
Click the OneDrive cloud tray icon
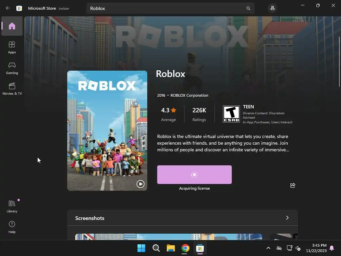[x=279, y=248]
